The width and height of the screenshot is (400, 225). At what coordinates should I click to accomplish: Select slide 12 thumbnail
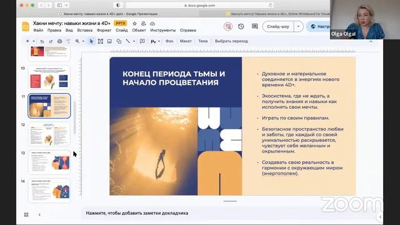pyautogui.click(x=49, y=134)
